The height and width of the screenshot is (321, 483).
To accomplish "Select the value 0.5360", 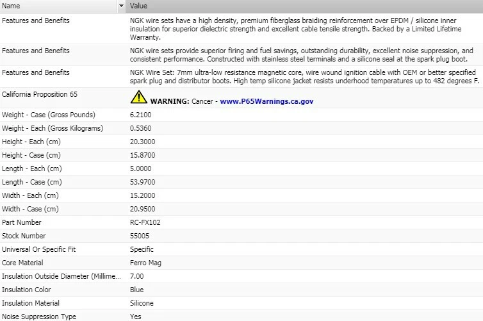I will pyautogui.click(x=140, y=128).
